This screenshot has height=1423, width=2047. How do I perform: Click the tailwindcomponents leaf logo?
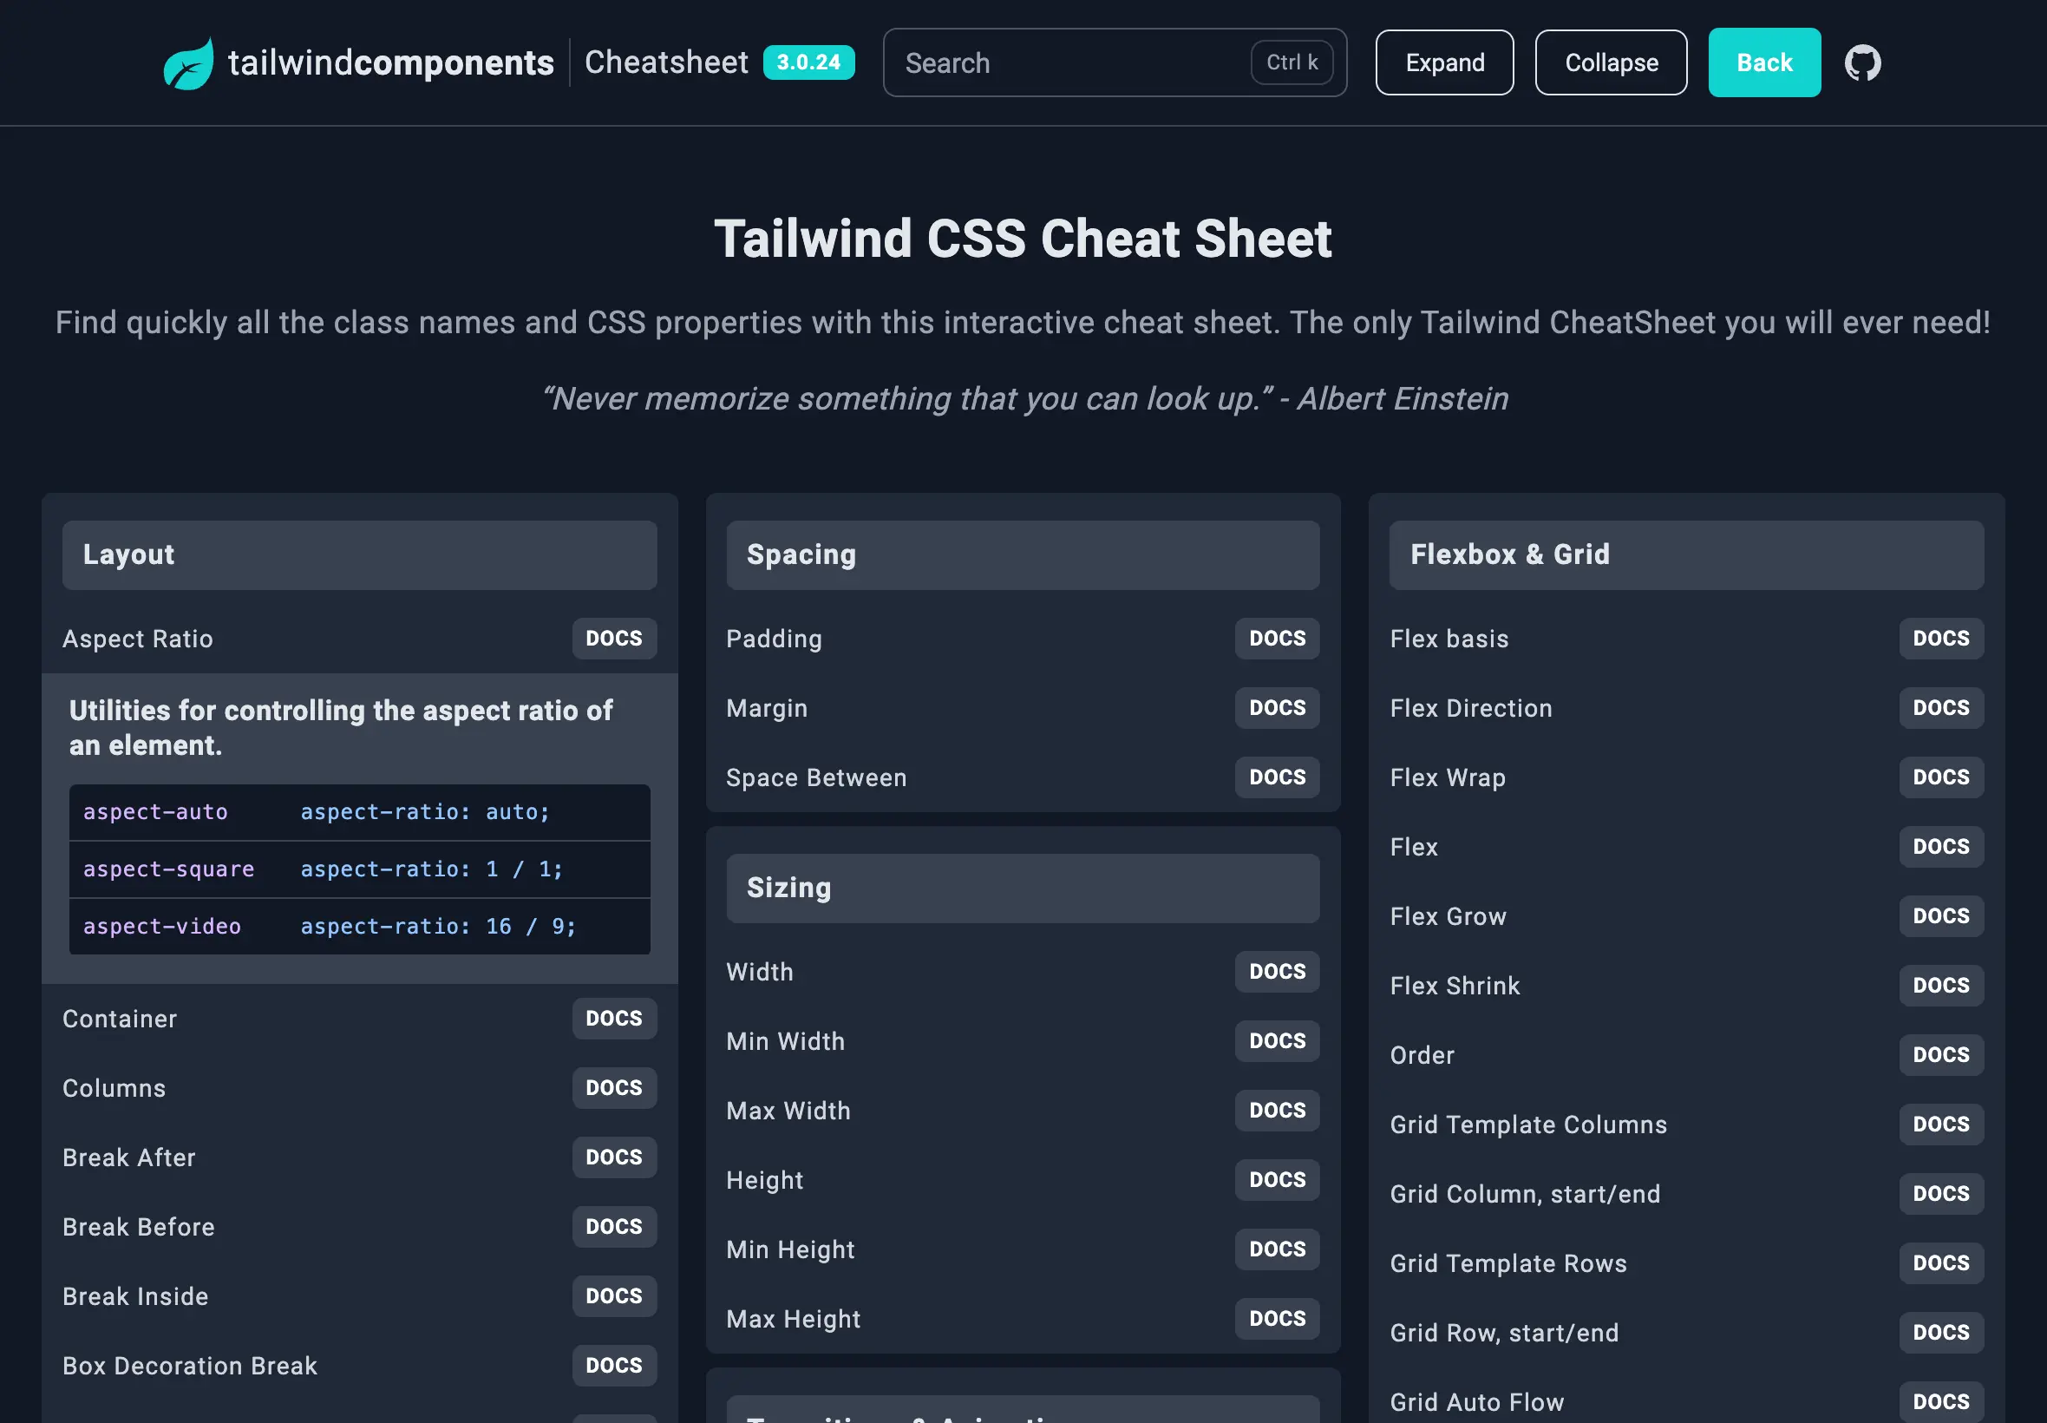click(x=188, y=62)
